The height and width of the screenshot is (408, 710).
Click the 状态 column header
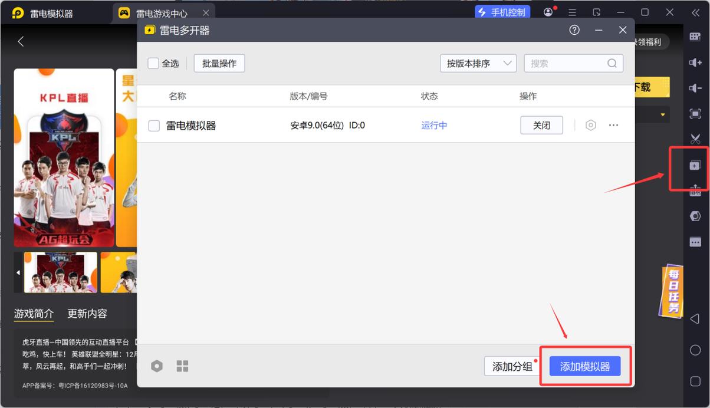tap(429, 96)
